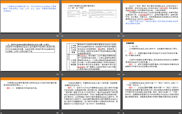Screen dimensions: 182x114
Task: Select slide 14 containing the 怎么办 table
Action: [x=91, y=55]
